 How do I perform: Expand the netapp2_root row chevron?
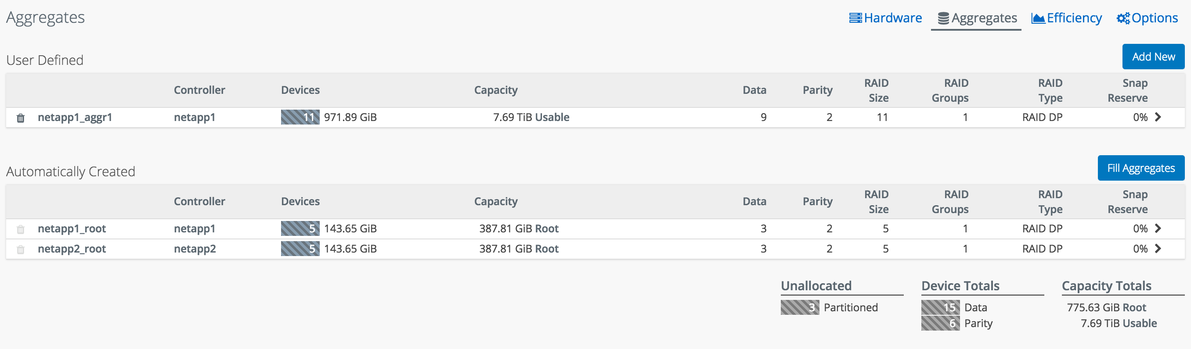tap(1158, 248)
